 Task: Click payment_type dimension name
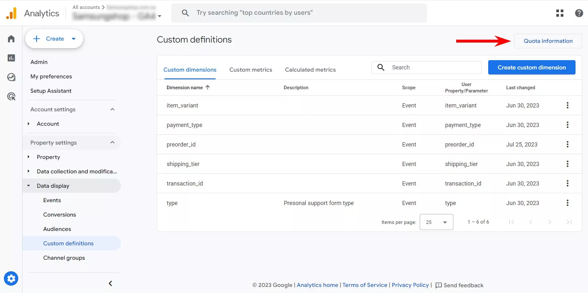[x=184, y=125]
